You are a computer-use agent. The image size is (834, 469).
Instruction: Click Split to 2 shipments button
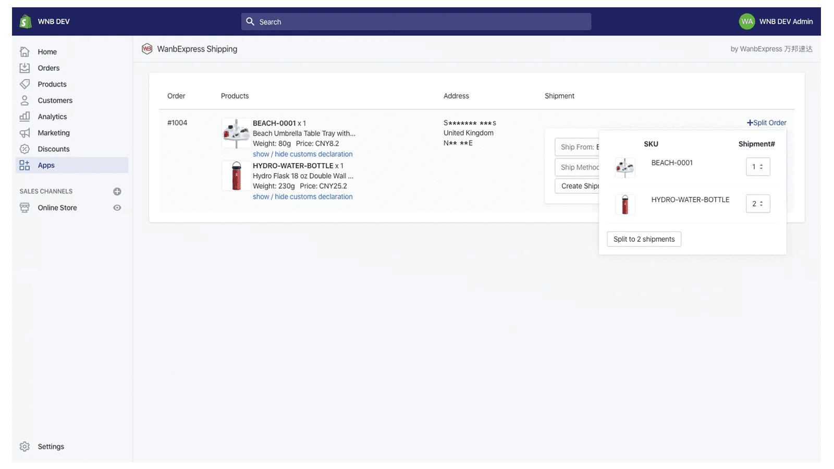coord(644,239)
